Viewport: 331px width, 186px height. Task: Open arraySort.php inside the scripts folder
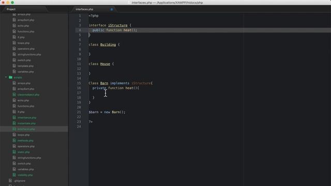(26, 89)
